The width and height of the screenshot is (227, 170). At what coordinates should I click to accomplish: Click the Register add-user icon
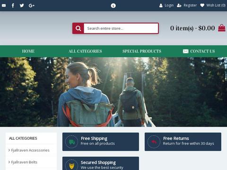(179, 6)
